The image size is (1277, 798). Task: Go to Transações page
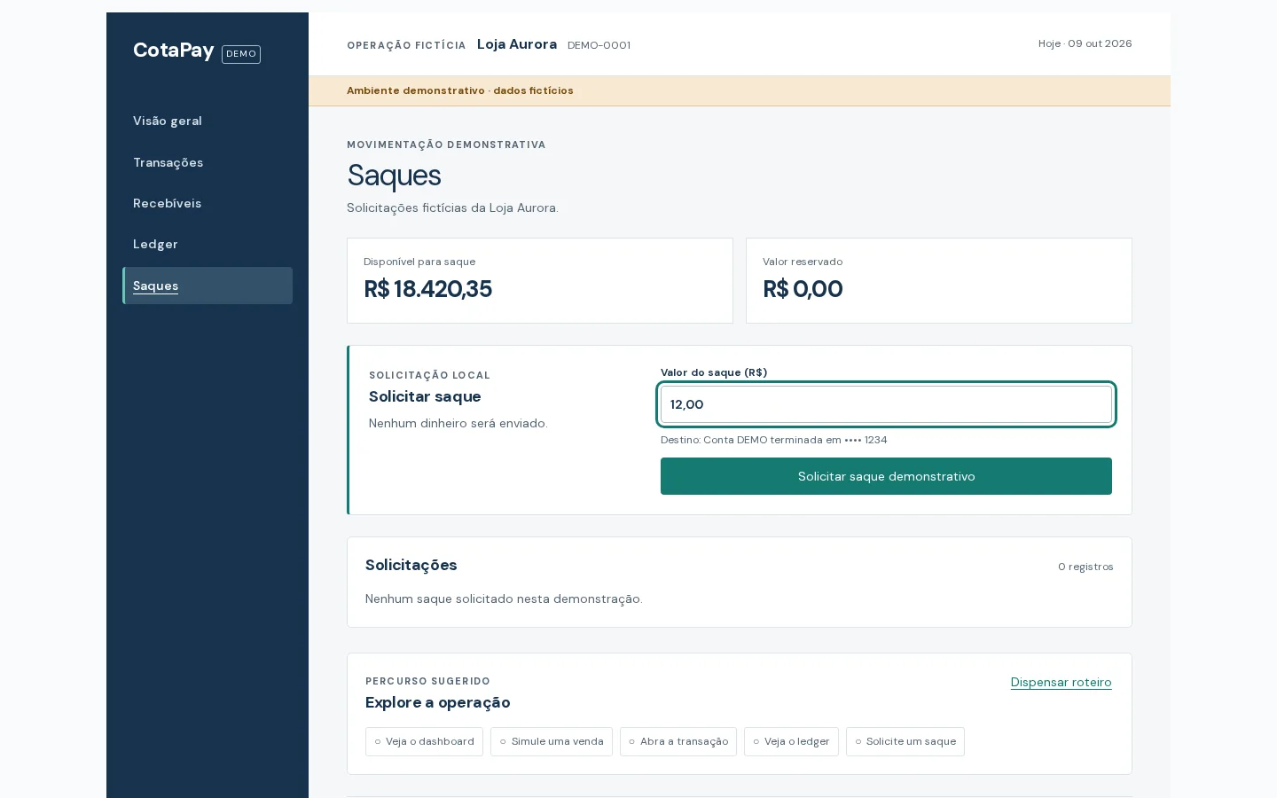pos(168,162)
